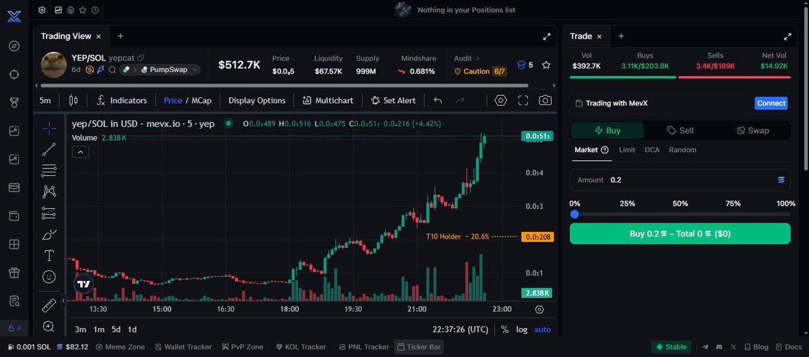Click the MevX logo in sidebar
The height and width of the screenshot is (357, 809).
14,16
